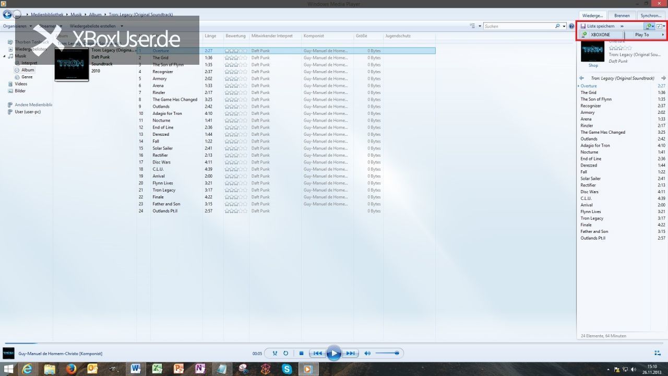Click the Tron album cover in the playlist pane

(592, 50)
